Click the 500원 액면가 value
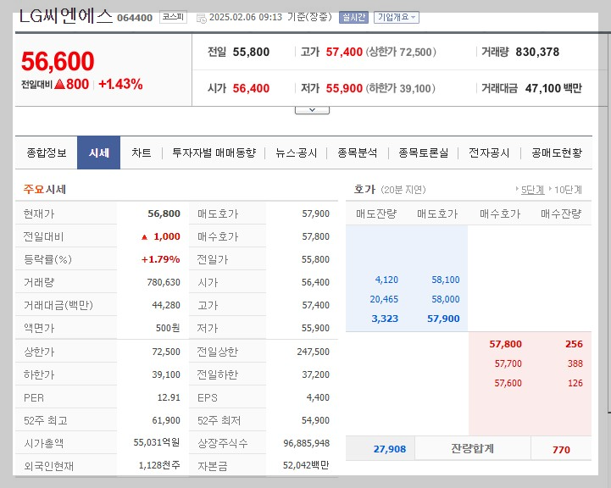Image resolution: width=611 pixels, height=488 pixels. point(168,328)
